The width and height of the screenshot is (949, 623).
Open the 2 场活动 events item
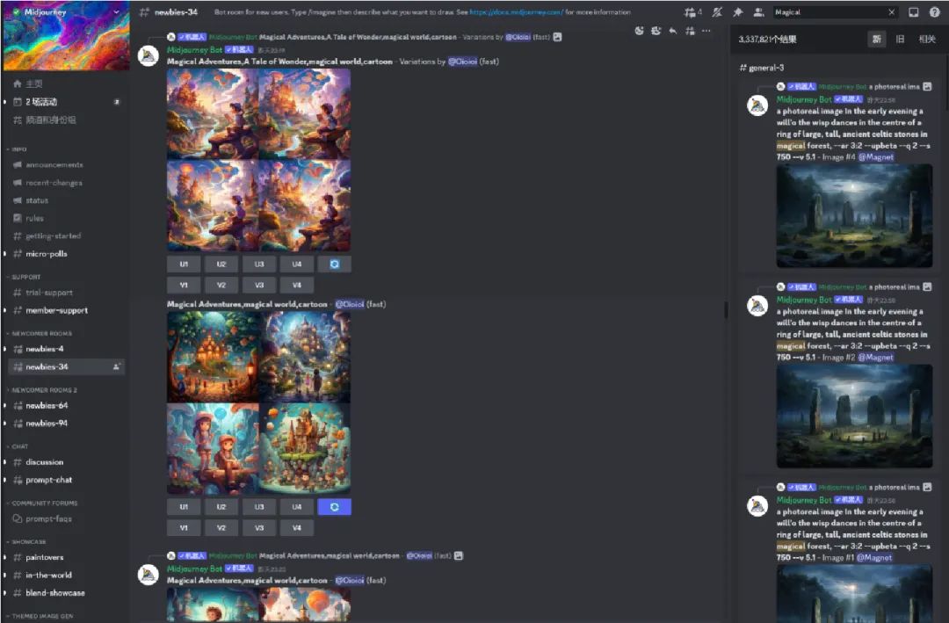click(x=66, y=102)
